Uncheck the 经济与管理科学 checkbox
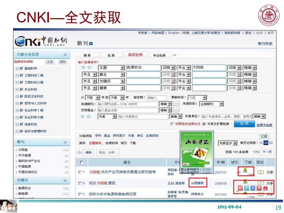The width and height of the screenshot is (284, 213). [21, 131]
